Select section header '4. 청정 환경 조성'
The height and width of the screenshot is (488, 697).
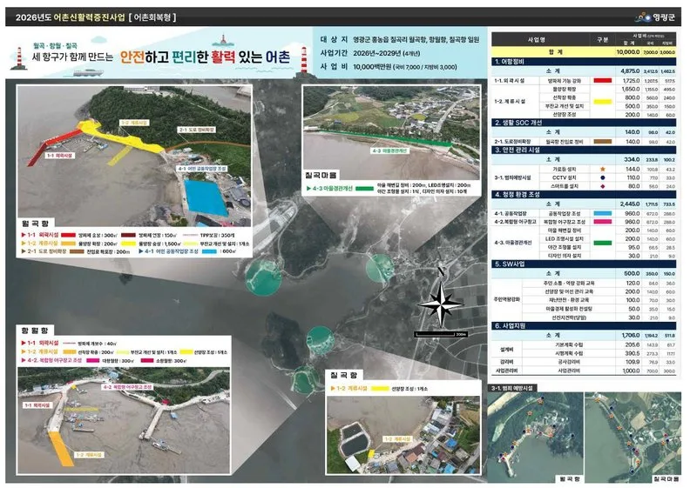(x=584, y=194)
